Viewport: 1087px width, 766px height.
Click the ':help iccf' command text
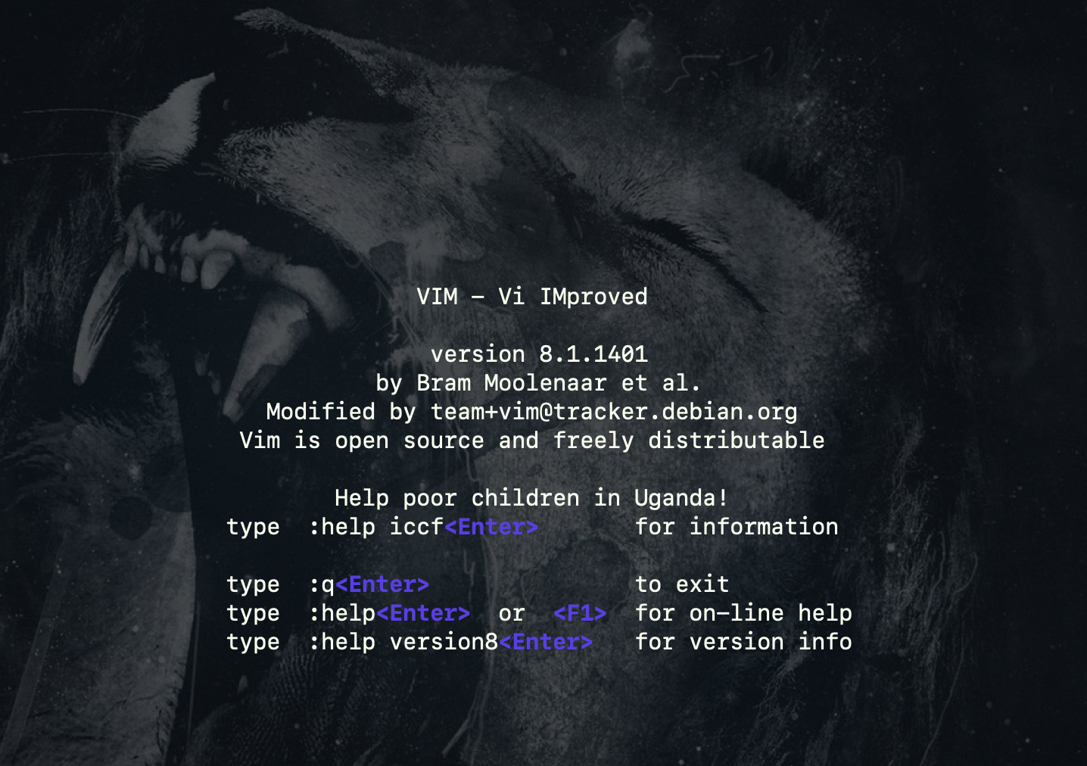pos(376,527)
